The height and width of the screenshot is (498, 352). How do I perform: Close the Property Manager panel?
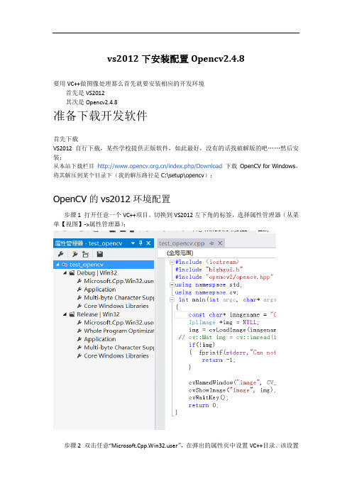(148, 243)
